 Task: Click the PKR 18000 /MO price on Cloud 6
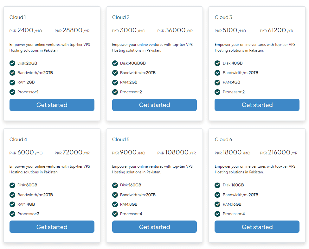click(x=232, y=153)
